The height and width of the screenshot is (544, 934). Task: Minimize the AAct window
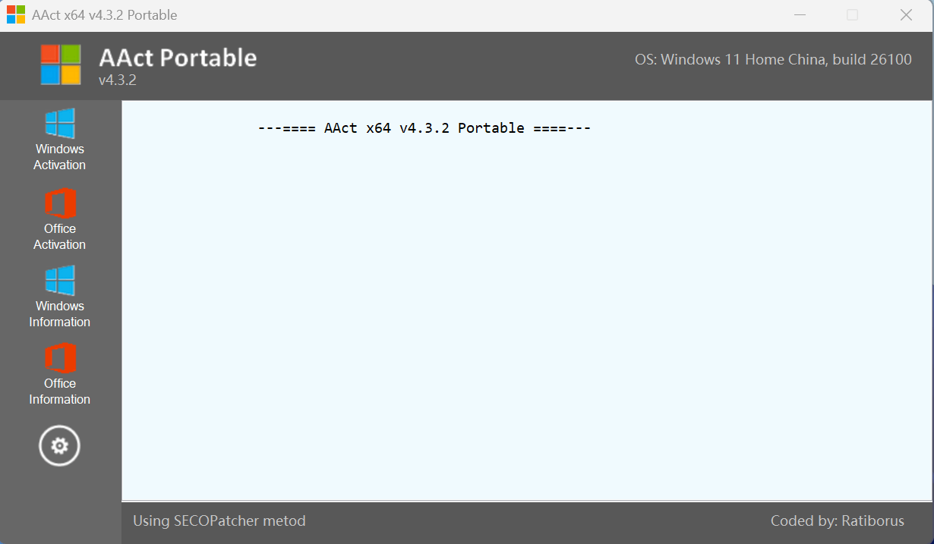pyautogui.click(x=799, y=15)
